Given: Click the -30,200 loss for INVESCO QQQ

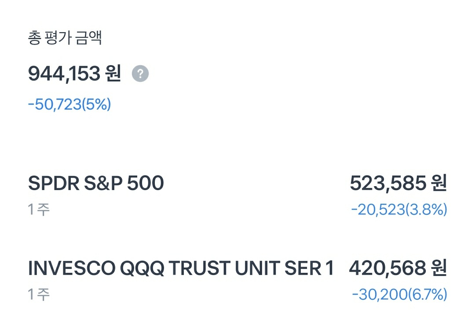Looking at the screenshot, I should (379, 295).
